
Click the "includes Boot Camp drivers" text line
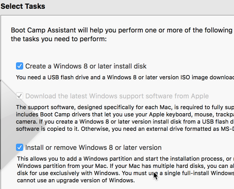(x=125, y=114)
